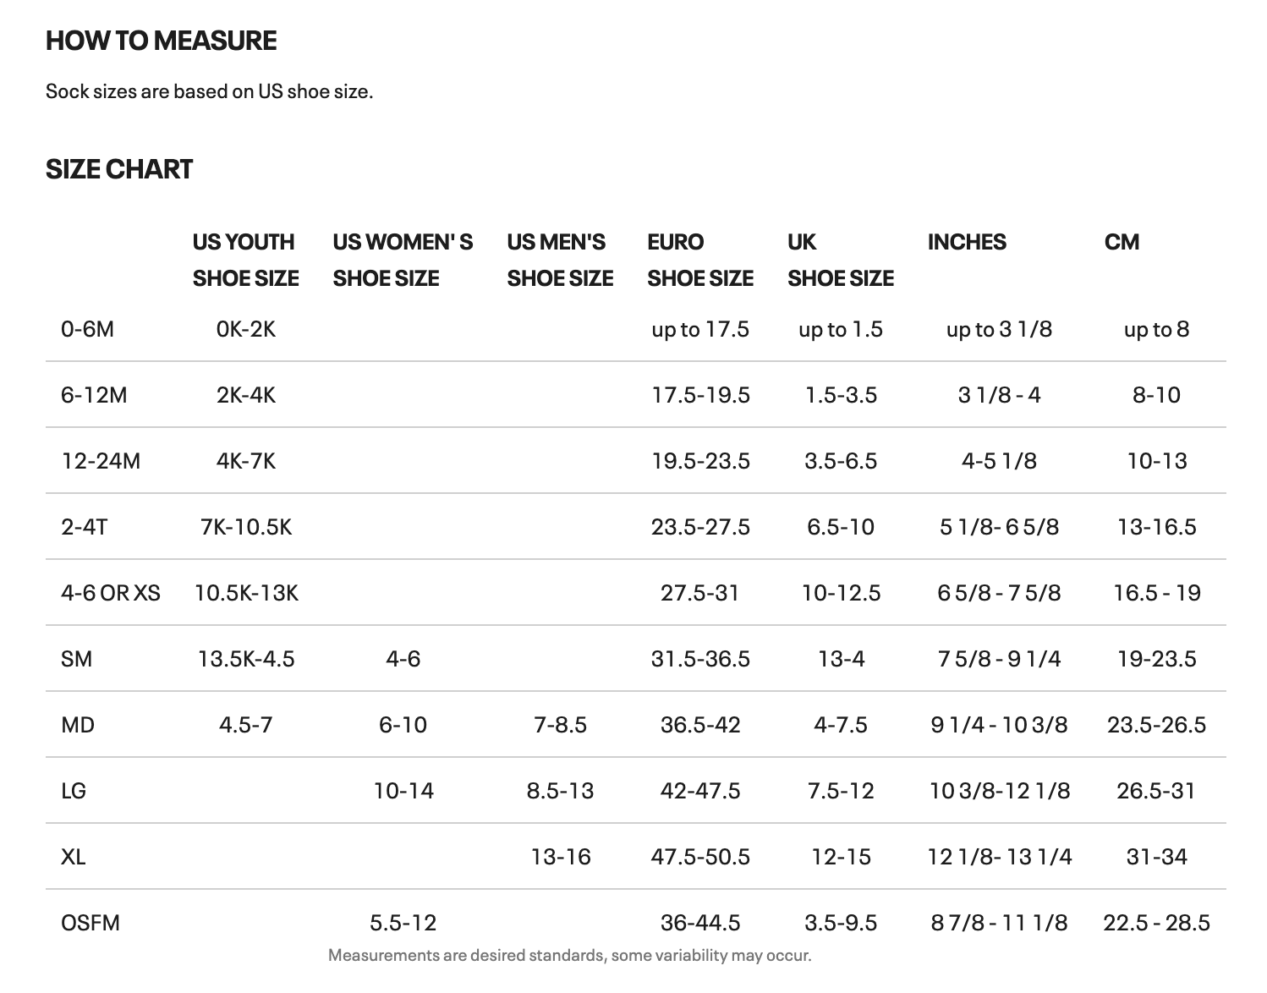The width and height of the screenshot is (1267, 993).
Task: Select the 12-24M row label
Action: pyautogui.click(x=101, y=461)
